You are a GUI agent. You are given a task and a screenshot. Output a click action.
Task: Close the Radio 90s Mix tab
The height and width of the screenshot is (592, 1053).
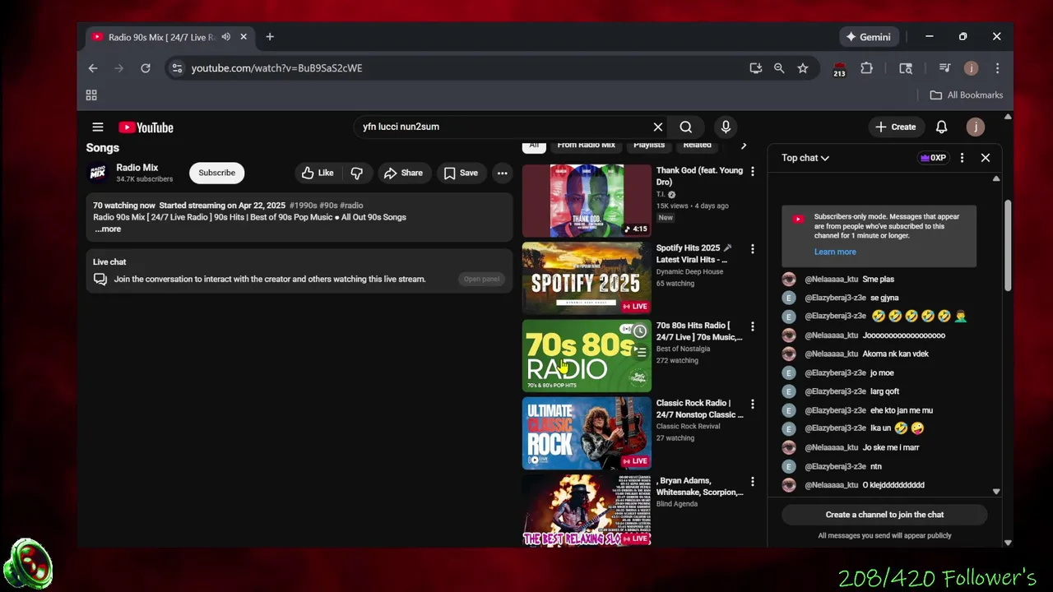click(x=244, y=37)
